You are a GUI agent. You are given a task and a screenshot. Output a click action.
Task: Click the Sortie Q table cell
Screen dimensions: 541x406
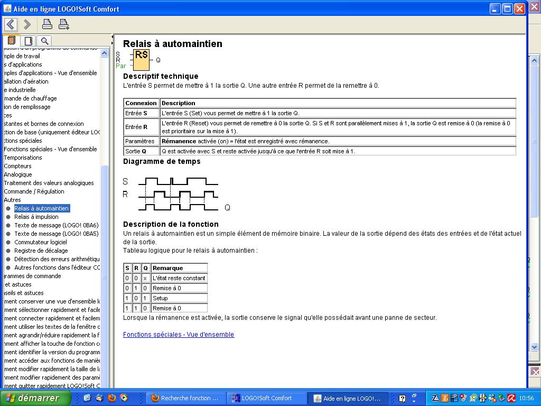(141, 151)
